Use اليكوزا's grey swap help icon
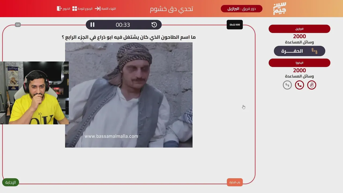Viewport: 343px width, 193px height. (x=287, y=85)
